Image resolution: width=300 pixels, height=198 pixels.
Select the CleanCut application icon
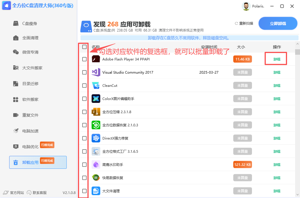[x=96, y=85]
